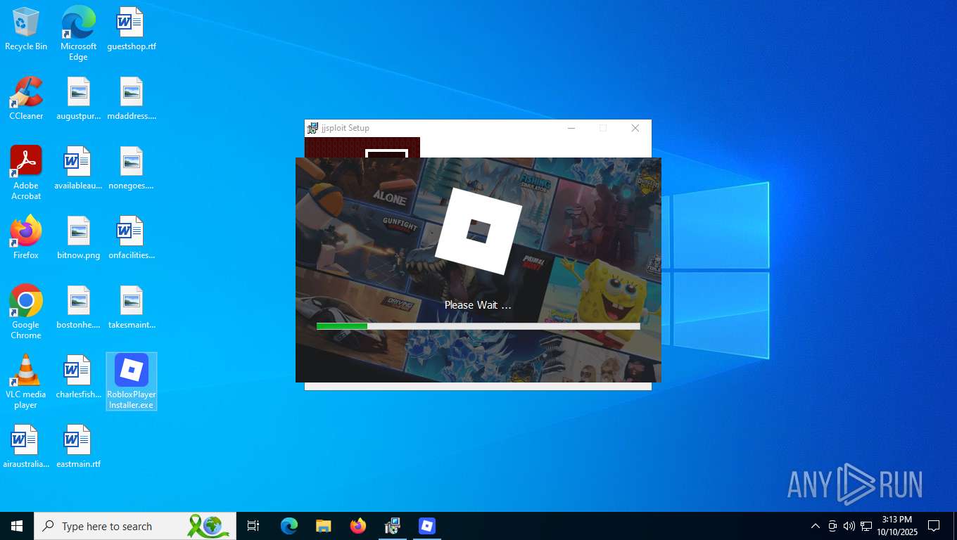Screen dimensions: 957x540
Task: Select availableau... Word document
Action: coord(78,168)
